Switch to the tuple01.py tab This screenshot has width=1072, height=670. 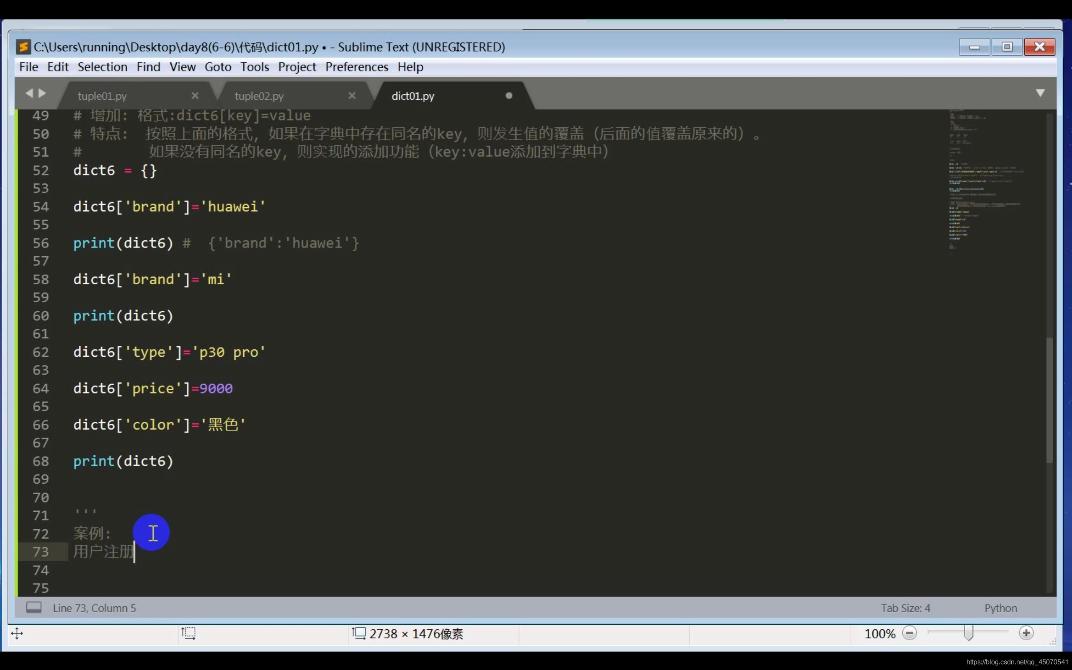pyautogui.click(x=102, y=96)
